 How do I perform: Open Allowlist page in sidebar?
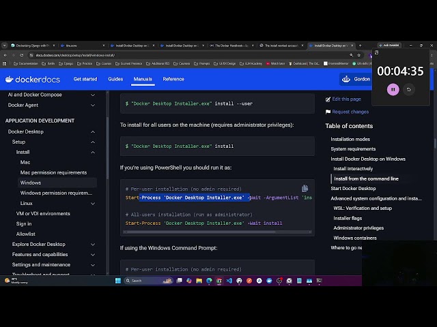coord(26,234)
